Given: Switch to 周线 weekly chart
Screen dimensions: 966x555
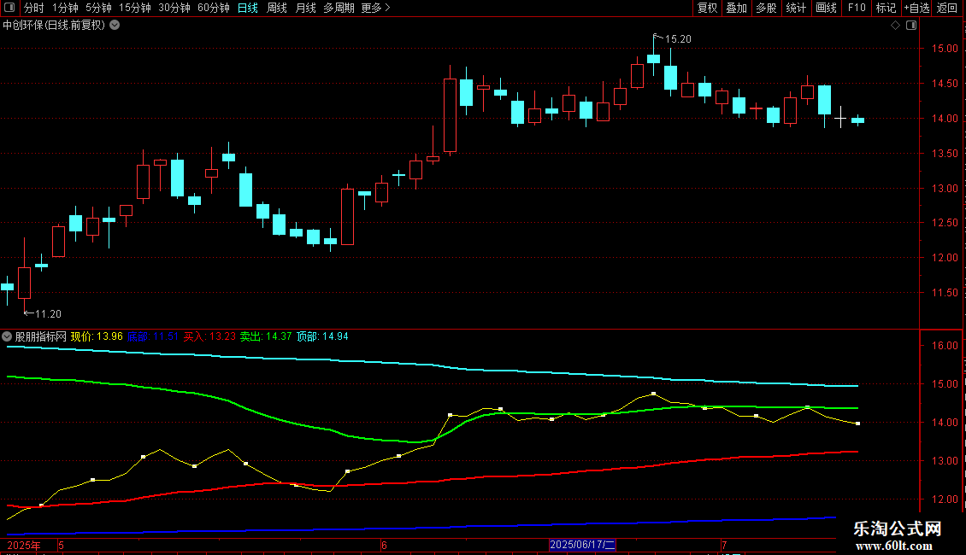Looking at the screenshot, I should click(x=277, y=8).
